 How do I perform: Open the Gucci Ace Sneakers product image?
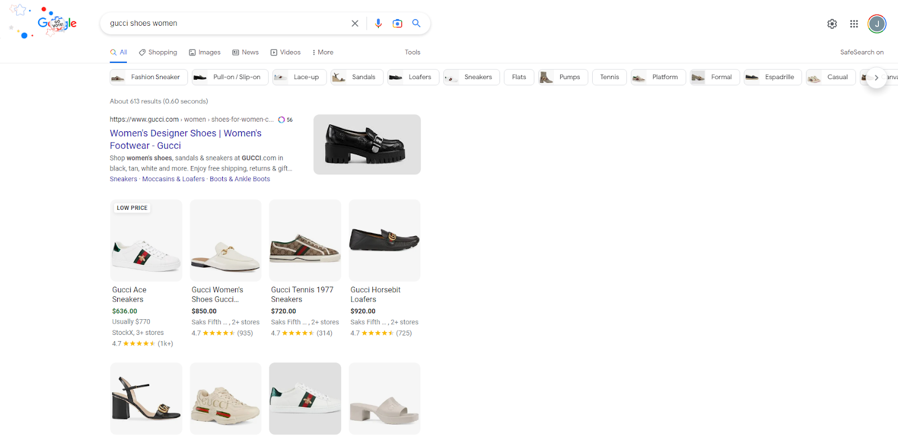tap(146, 240)
